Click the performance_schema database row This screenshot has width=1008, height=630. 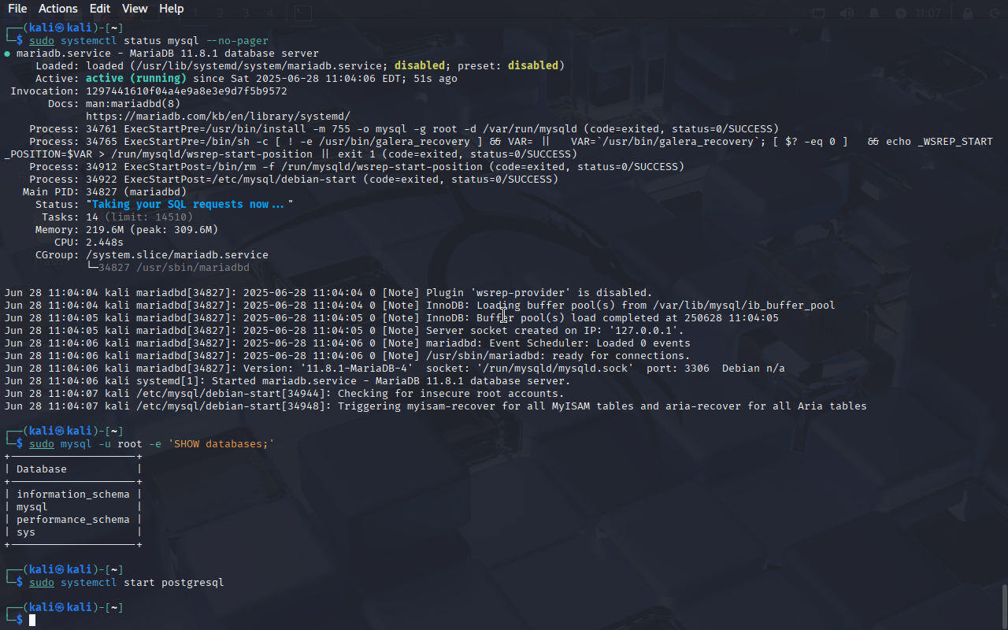[73, 520]
